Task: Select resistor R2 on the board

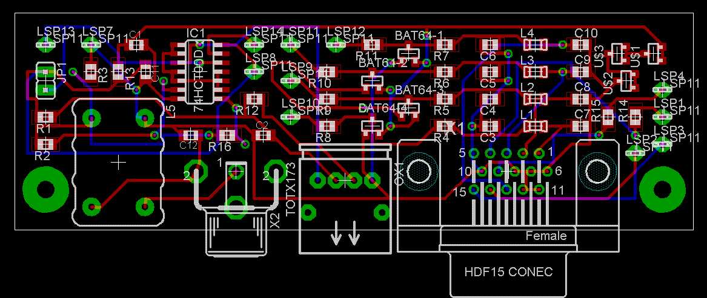Action: click(x=44, y=144)
